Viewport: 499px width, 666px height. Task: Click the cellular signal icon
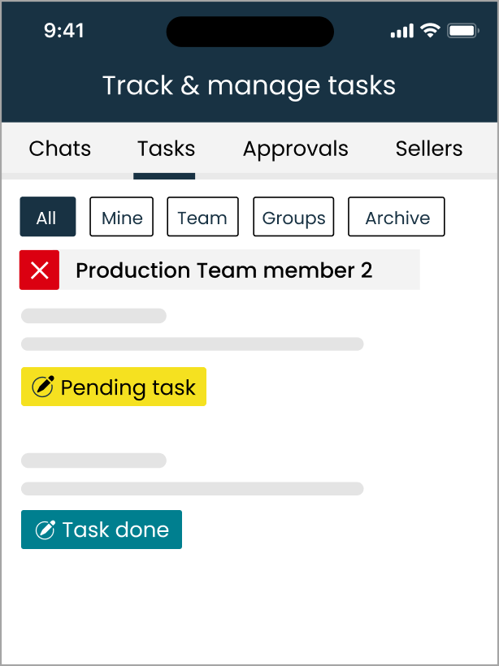click(402, 30)
